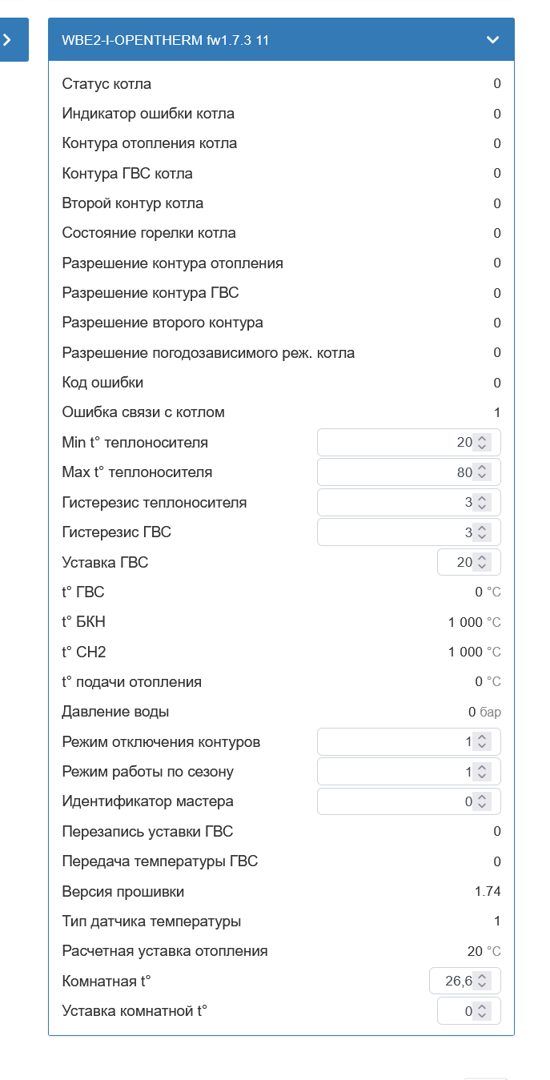
Task: Collapse the WBE2-I-OPENTHERM panel chevron
Action: pos(493,39)
